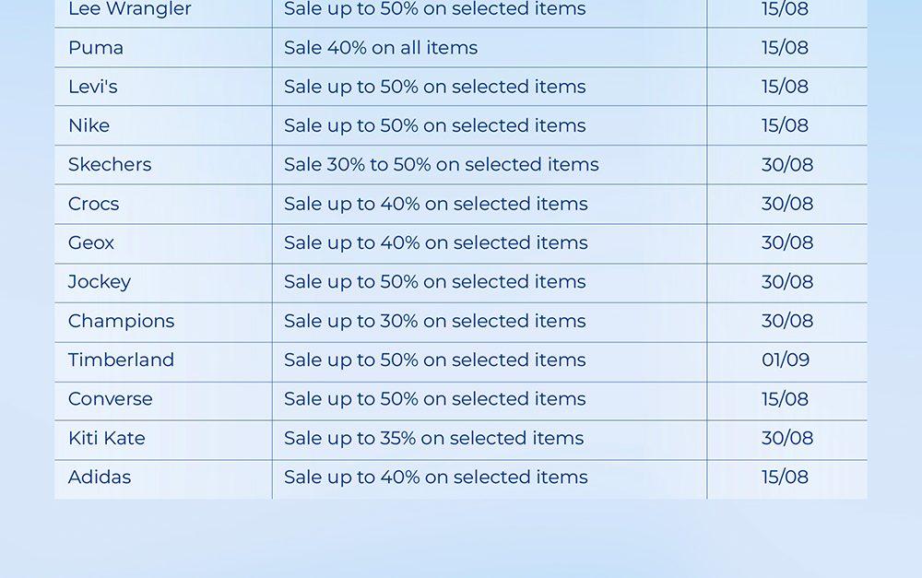Click Nike's 15/08 date cell
This screenshot has height=578, width=922.
(785, 125)
